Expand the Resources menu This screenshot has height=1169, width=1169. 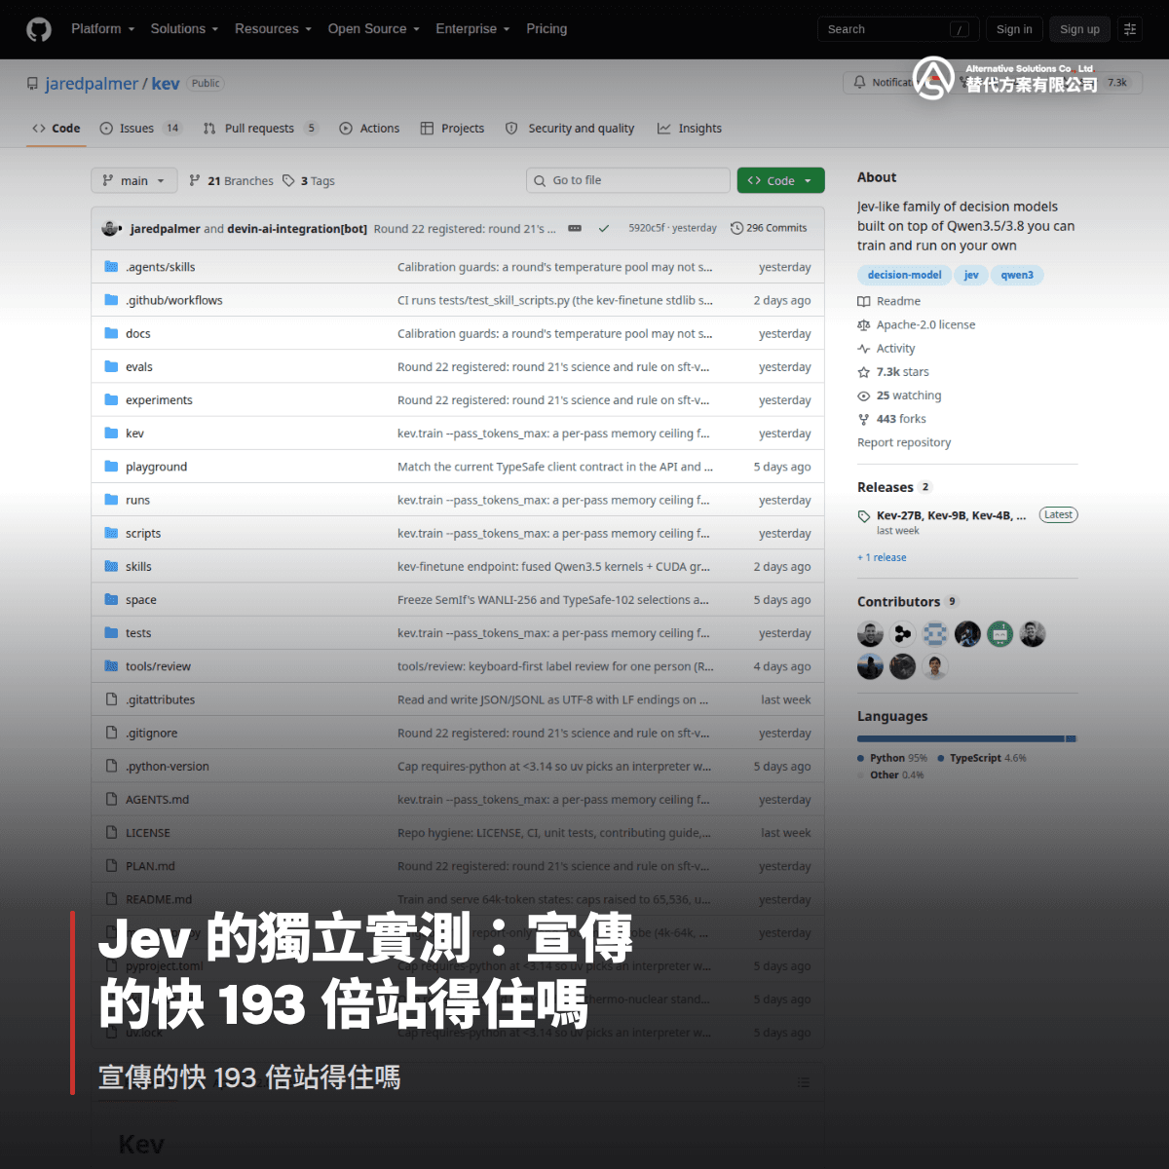coord(273,29)
